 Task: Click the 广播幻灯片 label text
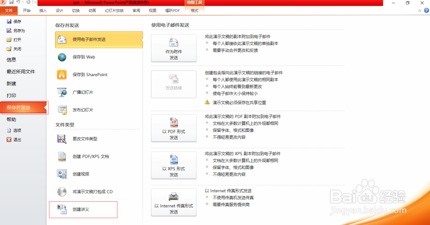coord(83,92)
